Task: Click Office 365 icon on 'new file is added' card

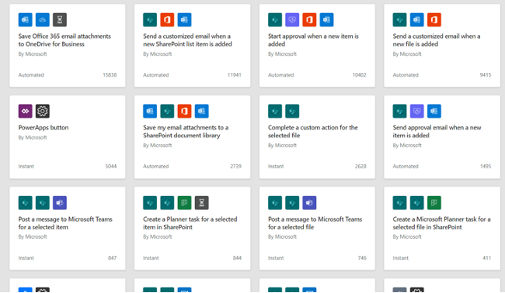Action: click(x=434, y=19)
